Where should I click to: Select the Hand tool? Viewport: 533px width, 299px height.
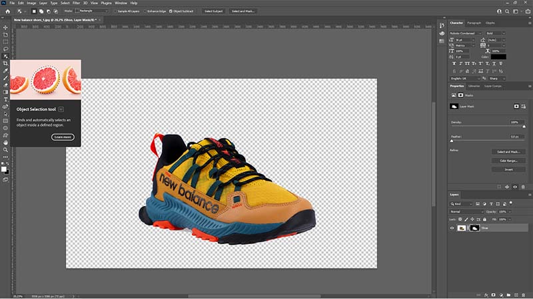click(5, 143)
